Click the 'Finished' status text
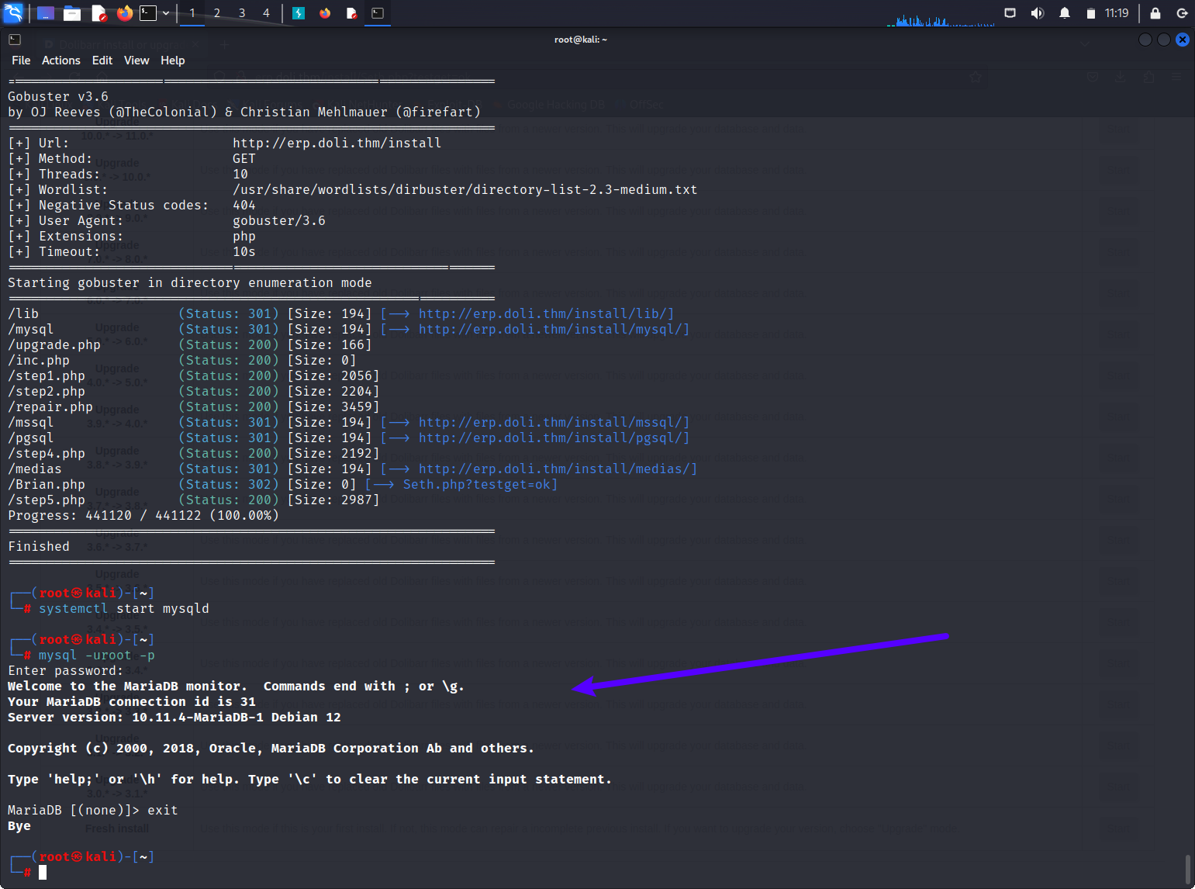Image resolution: width=1195 pixels, height=889 pixels. pos(39,547)
